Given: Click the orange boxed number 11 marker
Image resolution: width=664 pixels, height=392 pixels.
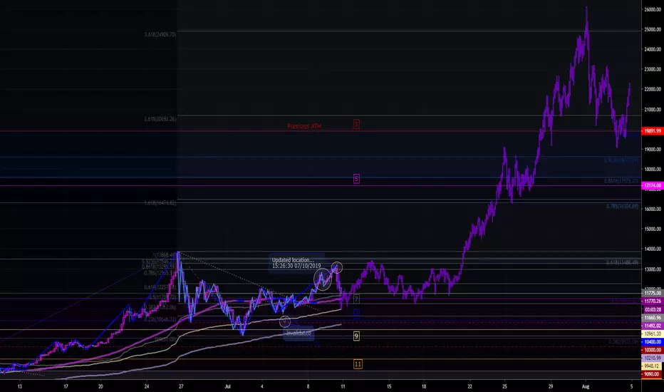Looking at the screenshot, I should (358, 364).
